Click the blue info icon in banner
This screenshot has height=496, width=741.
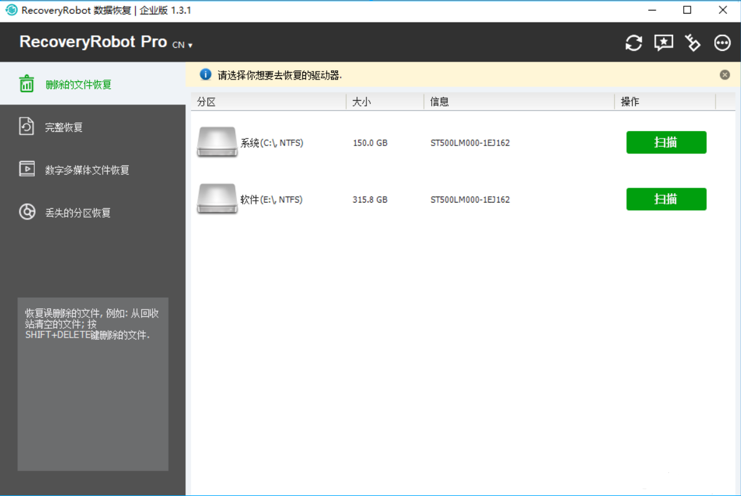click(x=205, y=74)
